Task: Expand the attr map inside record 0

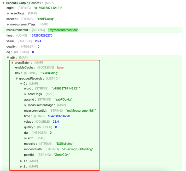Action: 26,138
